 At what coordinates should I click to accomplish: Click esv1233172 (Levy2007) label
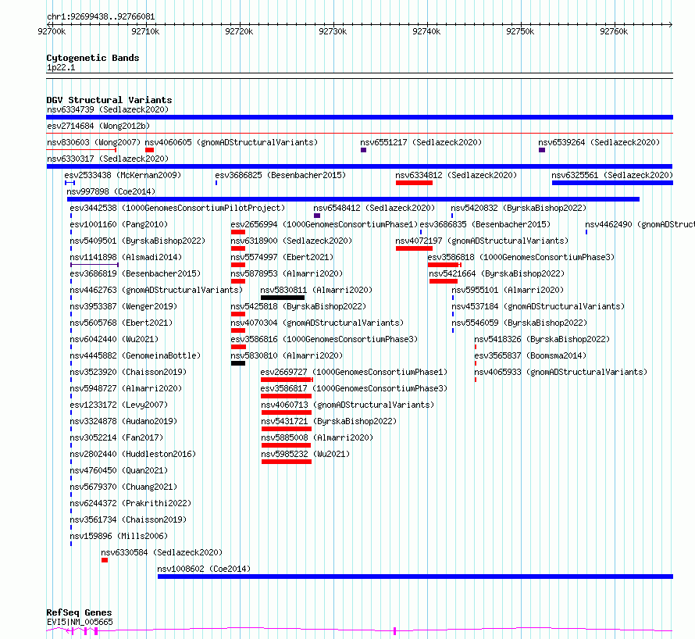click(x=119, y=405)
